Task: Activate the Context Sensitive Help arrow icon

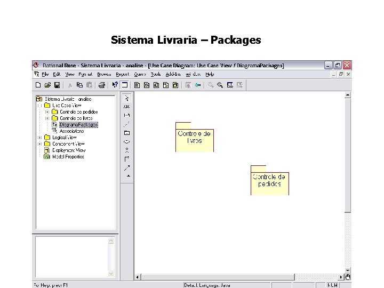Action: [115, 85]
